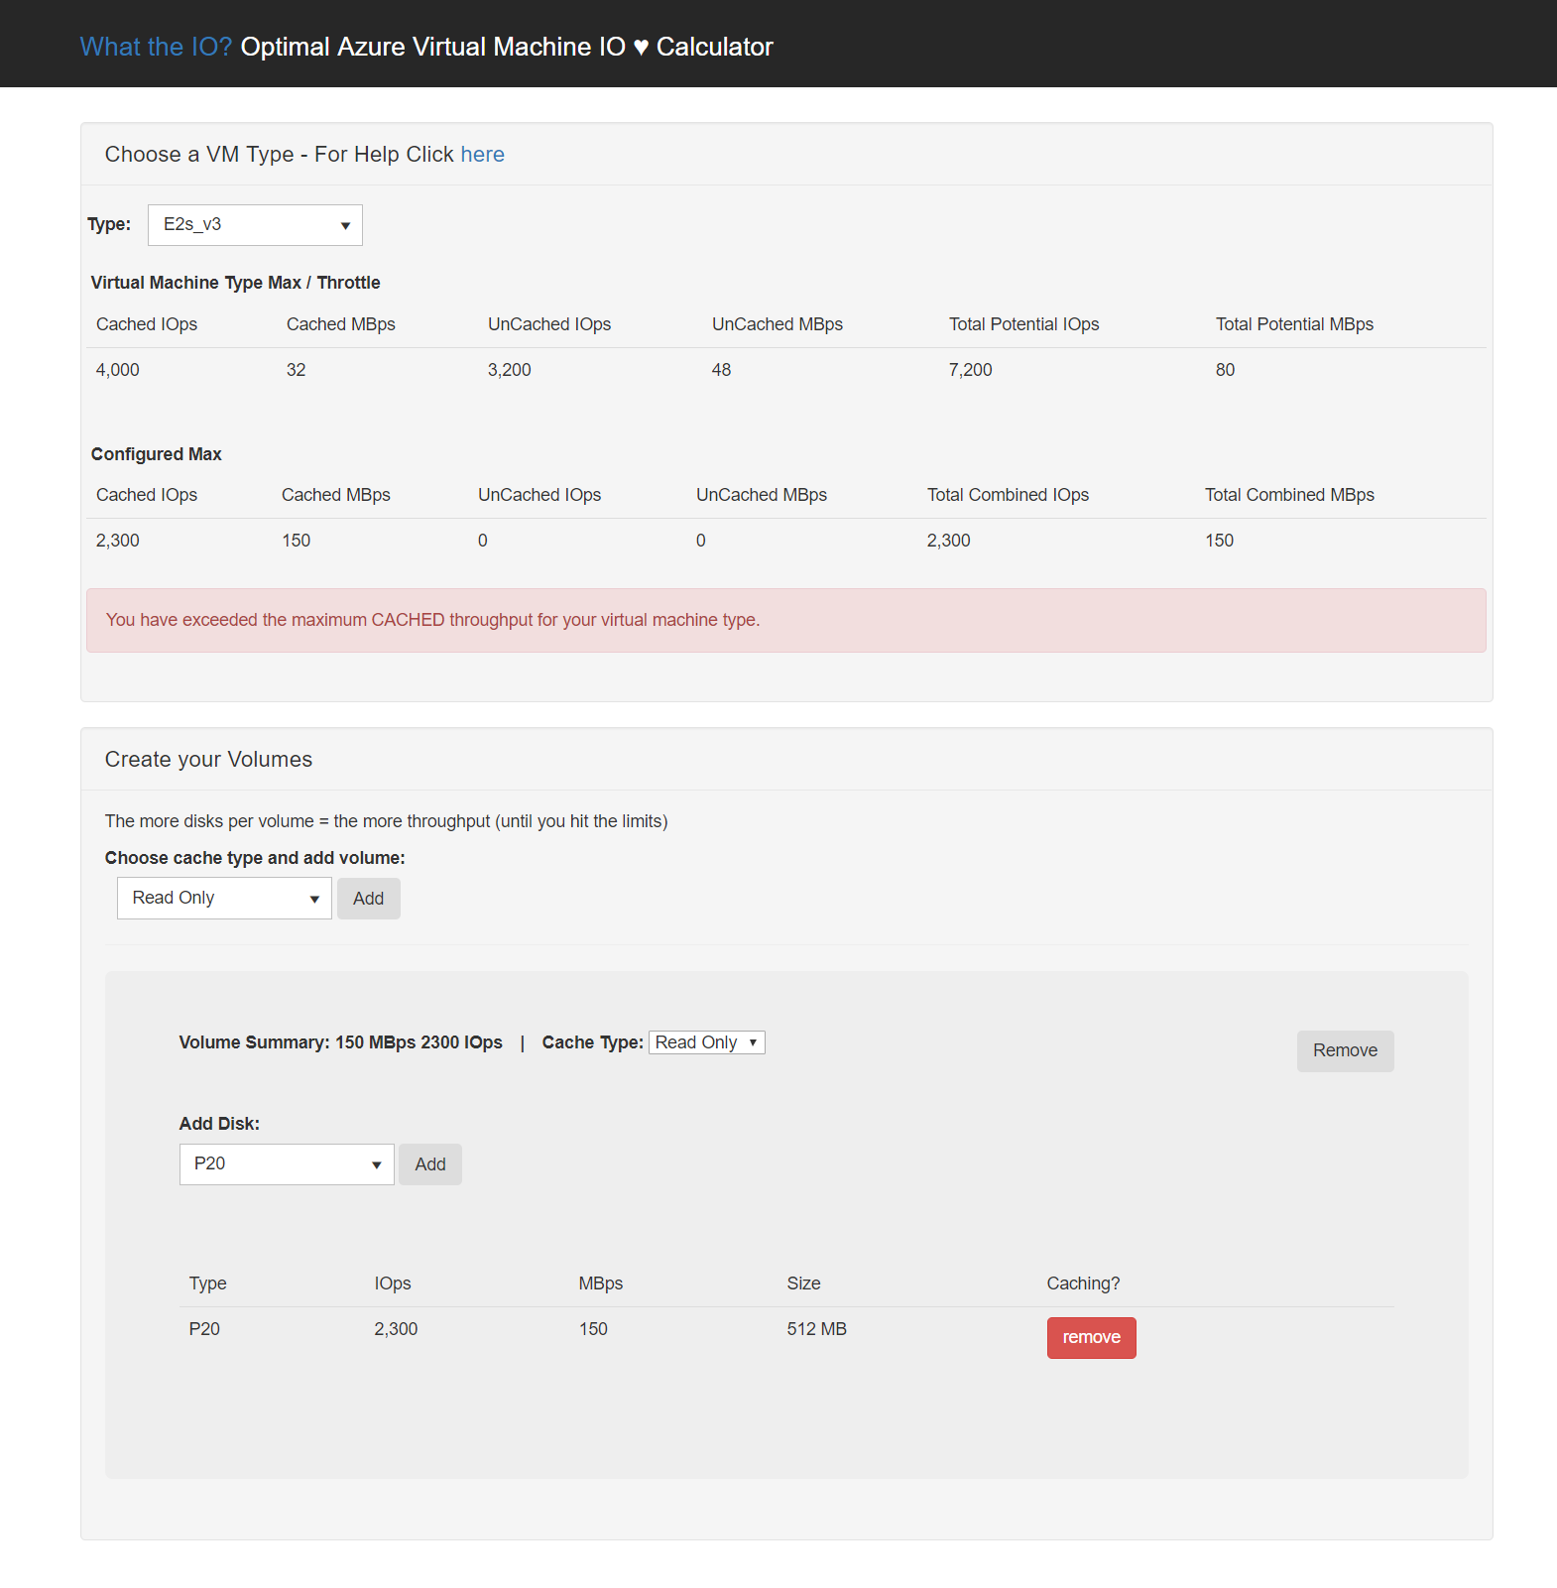This screenshot has height=1588, width=1557.
Task: Expand the Read Only cache type selector
Action: [224, 899]
